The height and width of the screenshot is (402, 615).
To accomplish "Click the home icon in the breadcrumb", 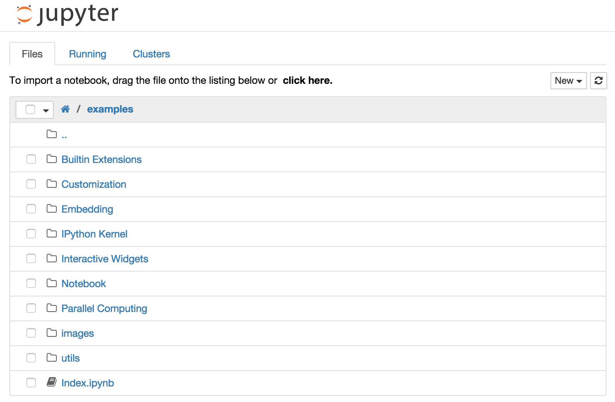I will click(65, 109).
